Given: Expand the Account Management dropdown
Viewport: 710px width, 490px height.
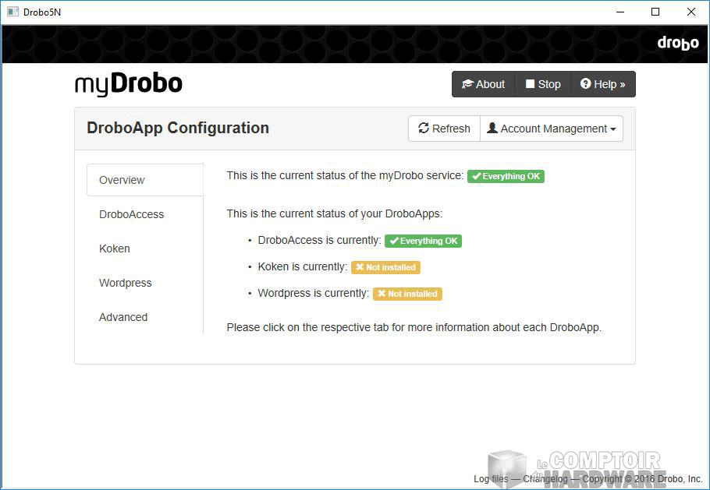Looking at the screenshot, I should [x=552, y=129].
